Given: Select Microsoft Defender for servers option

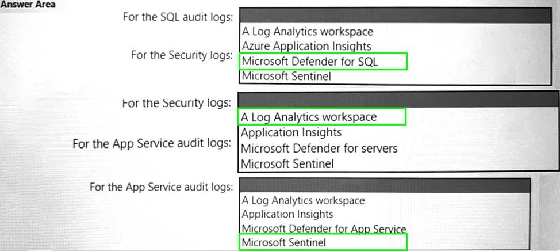Looking at the screenshot, I should point(319,148).
